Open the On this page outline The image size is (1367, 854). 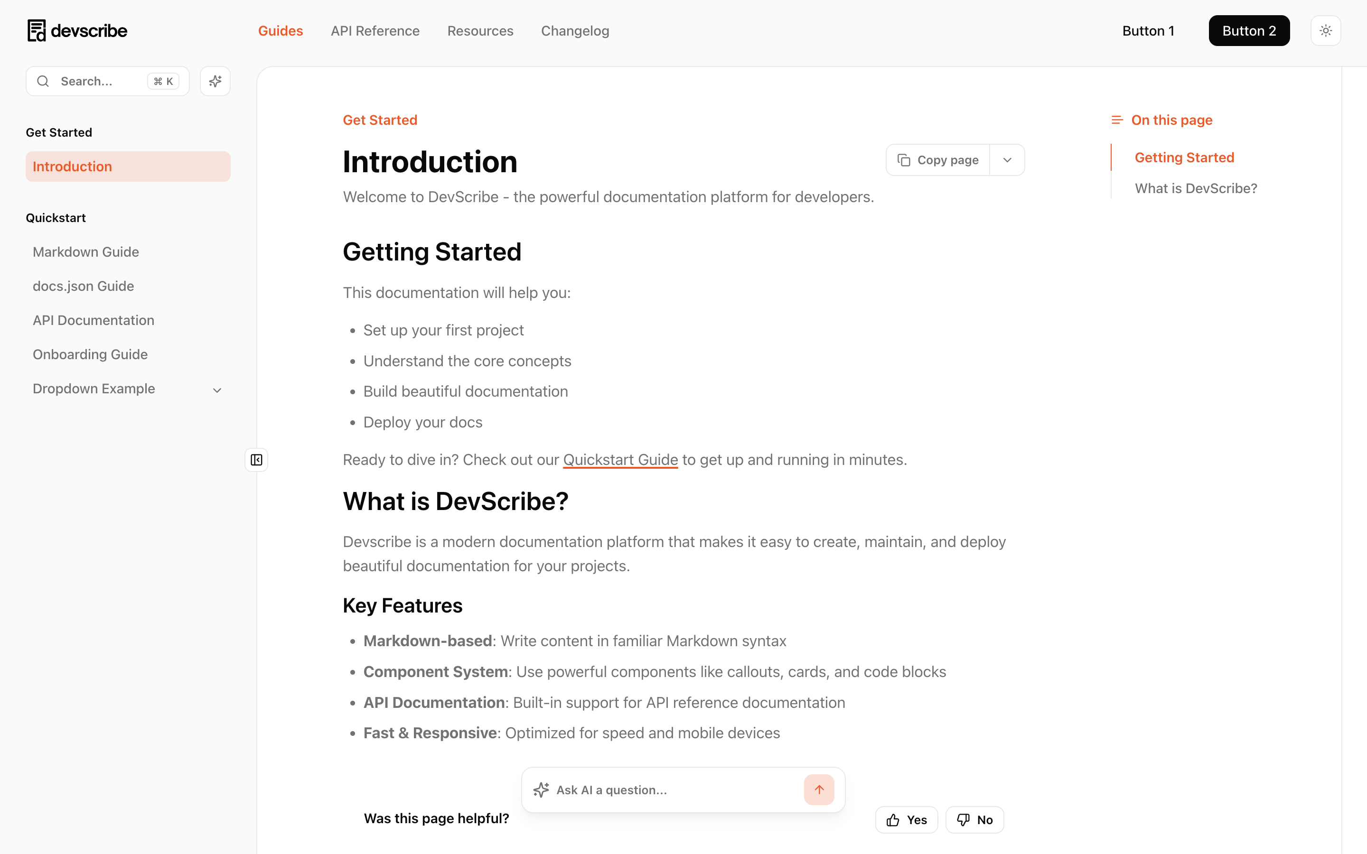1171,120
